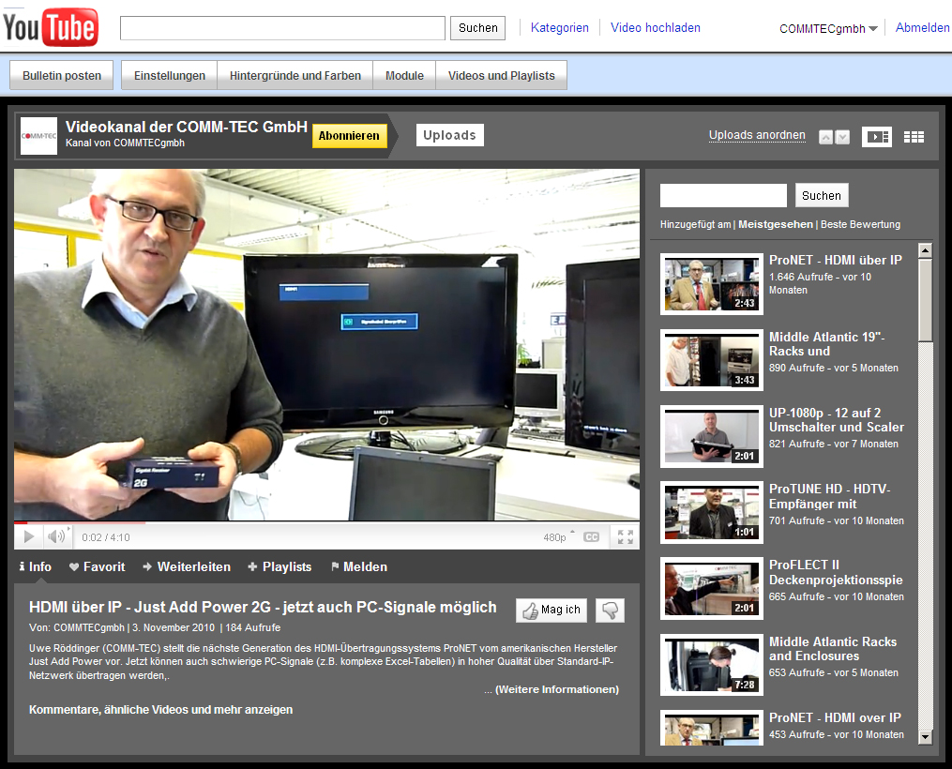Viewport: 952px width, 769px height.
Task: Click the video list scrollbar thumb
Action: [925, 300]
